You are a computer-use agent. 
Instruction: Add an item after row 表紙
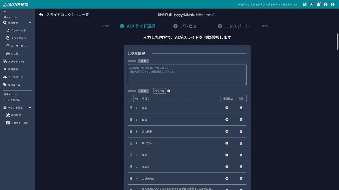pos(227,108)
